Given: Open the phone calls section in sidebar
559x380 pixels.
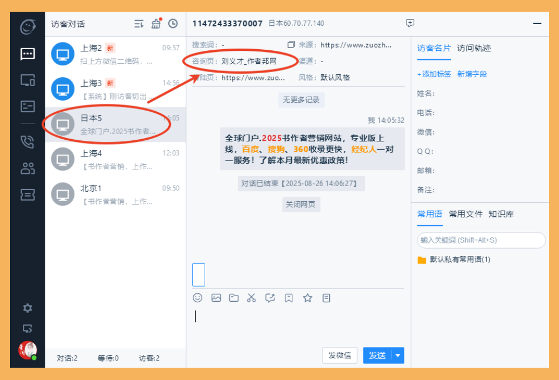Looking at the screenshot, I should [x=27, y=141].
